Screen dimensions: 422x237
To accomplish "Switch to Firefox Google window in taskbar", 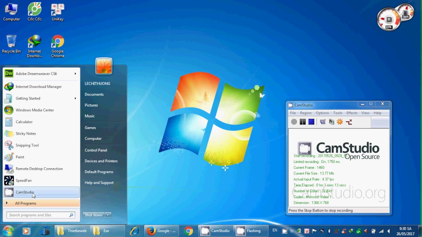I will coord(162,231).
